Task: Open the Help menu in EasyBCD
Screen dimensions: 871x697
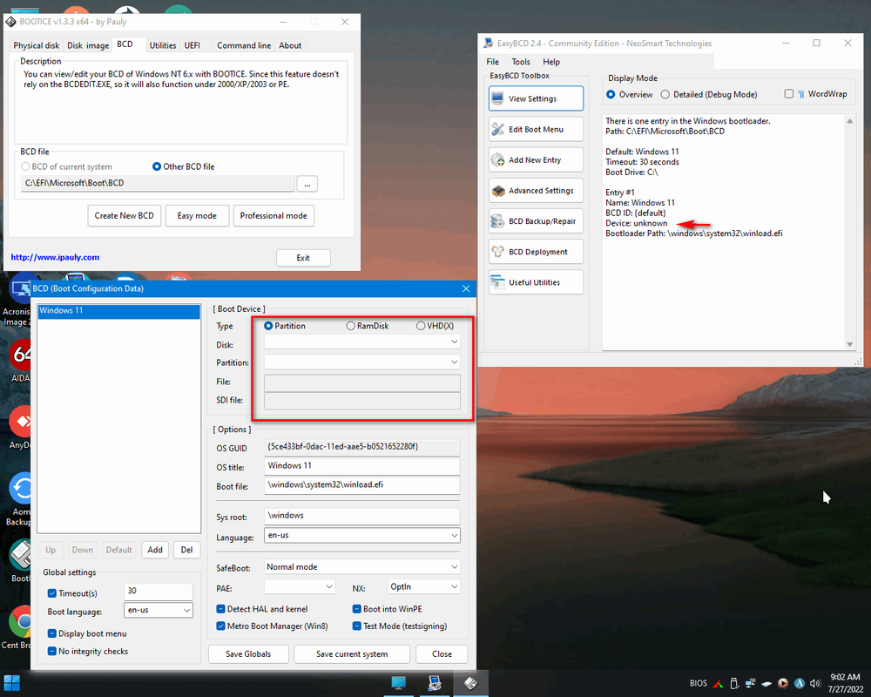Action: click(x=551, y=62)
